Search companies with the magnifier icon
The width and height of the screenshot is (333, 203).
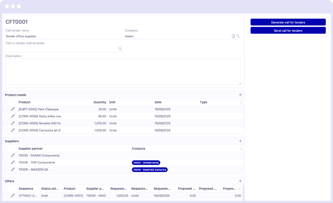coord(238,36)
